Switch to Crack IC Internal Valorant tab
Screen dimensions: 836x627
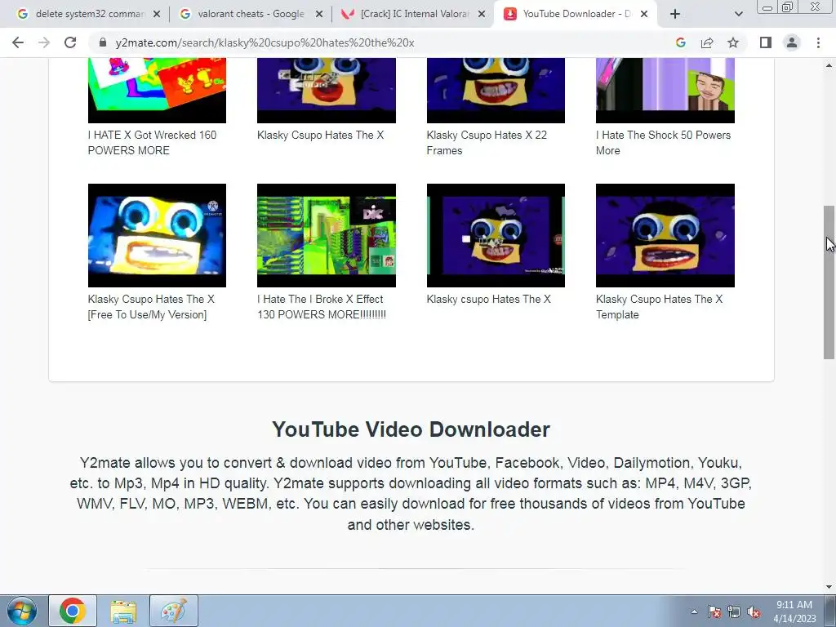coord(414,14)
